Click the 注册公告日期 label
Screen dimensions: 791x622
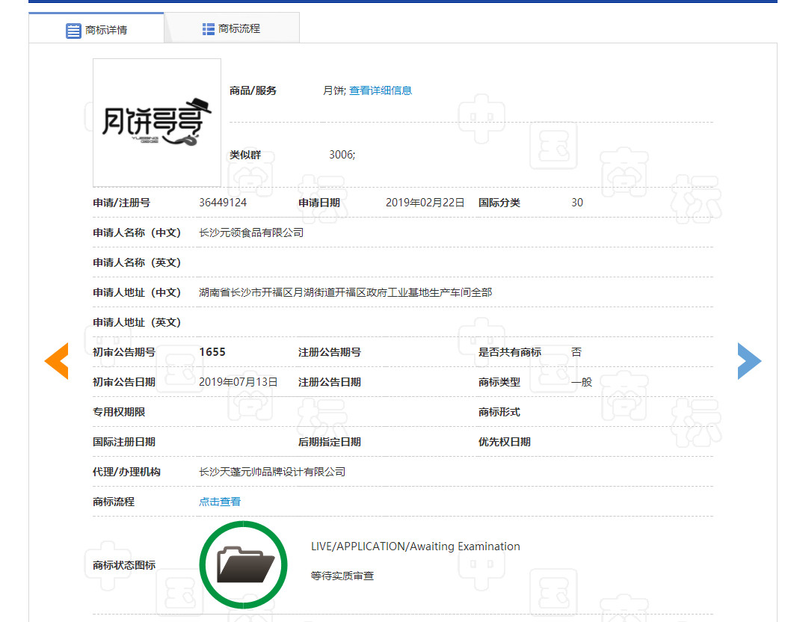tap(330, 382)
